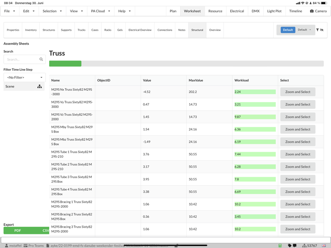Switch to the Electrical tab
The height and width of the screenshot is (248, 331).
[x=237, y=11]
